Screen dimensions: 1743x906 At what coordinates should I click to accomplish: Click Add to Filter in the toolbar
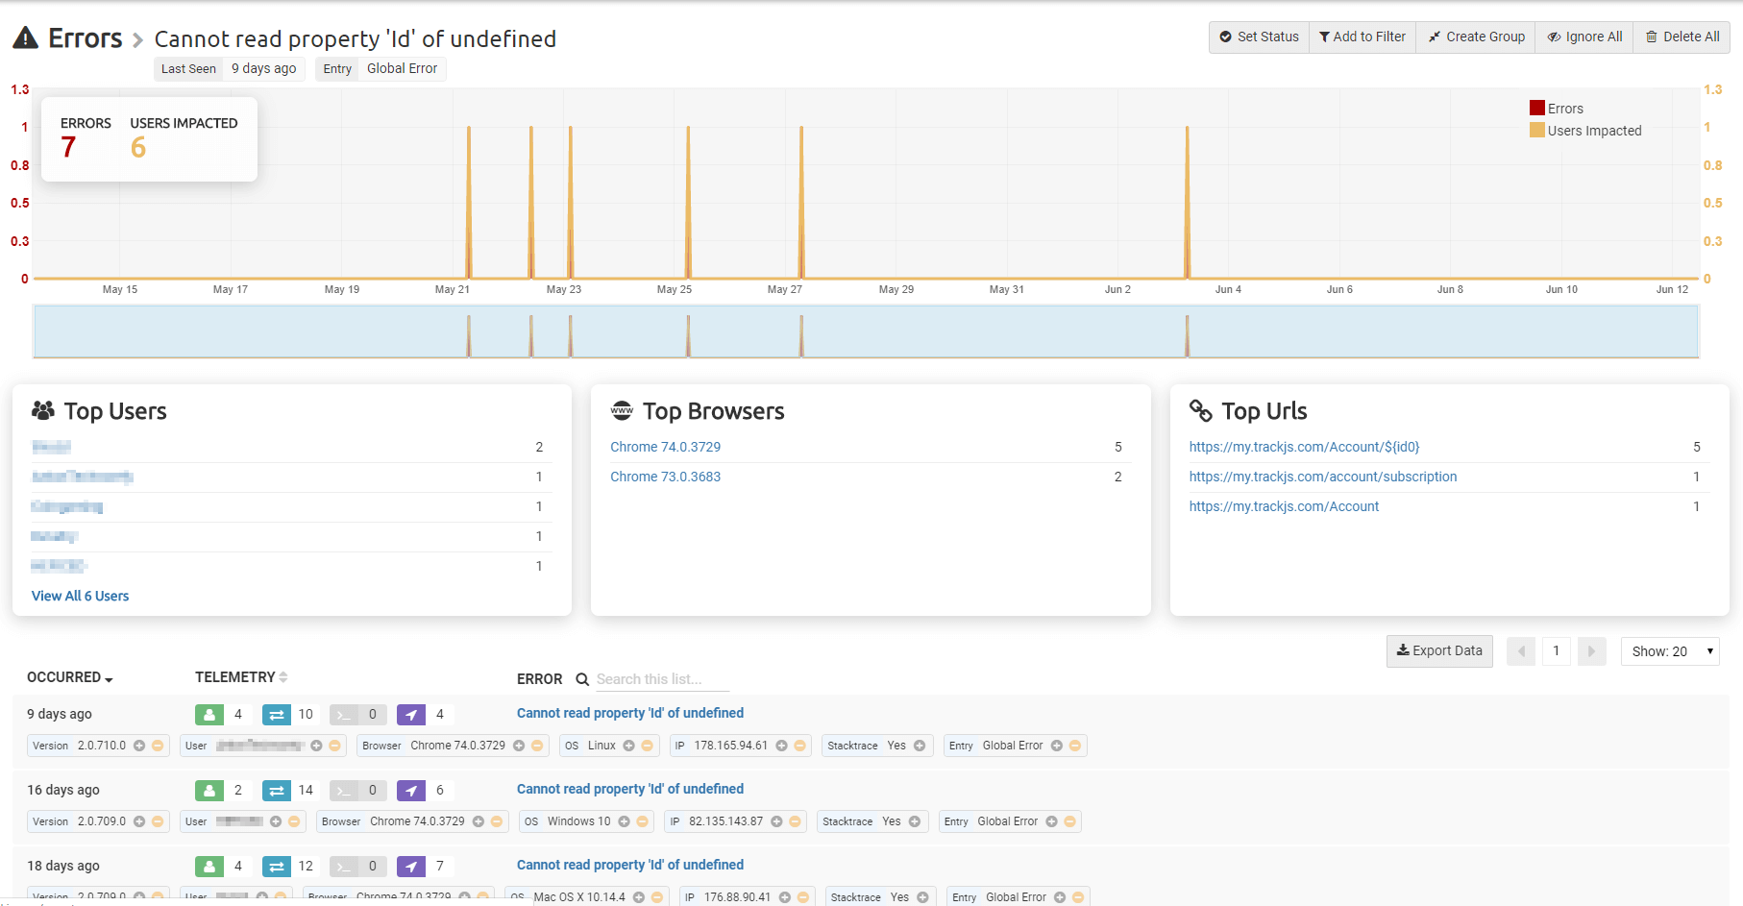1362,37
